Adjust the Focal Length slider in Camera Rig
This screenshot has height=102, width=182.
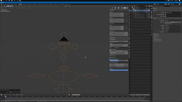(x=119, y=41)
